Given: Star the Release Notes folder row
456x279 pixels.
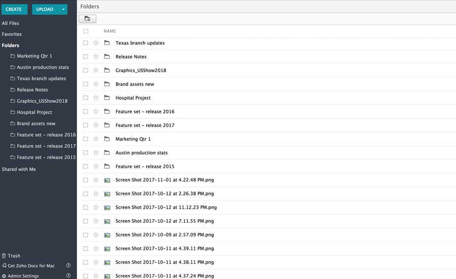Looking at the screenshot, I should (x=96, y=56).
